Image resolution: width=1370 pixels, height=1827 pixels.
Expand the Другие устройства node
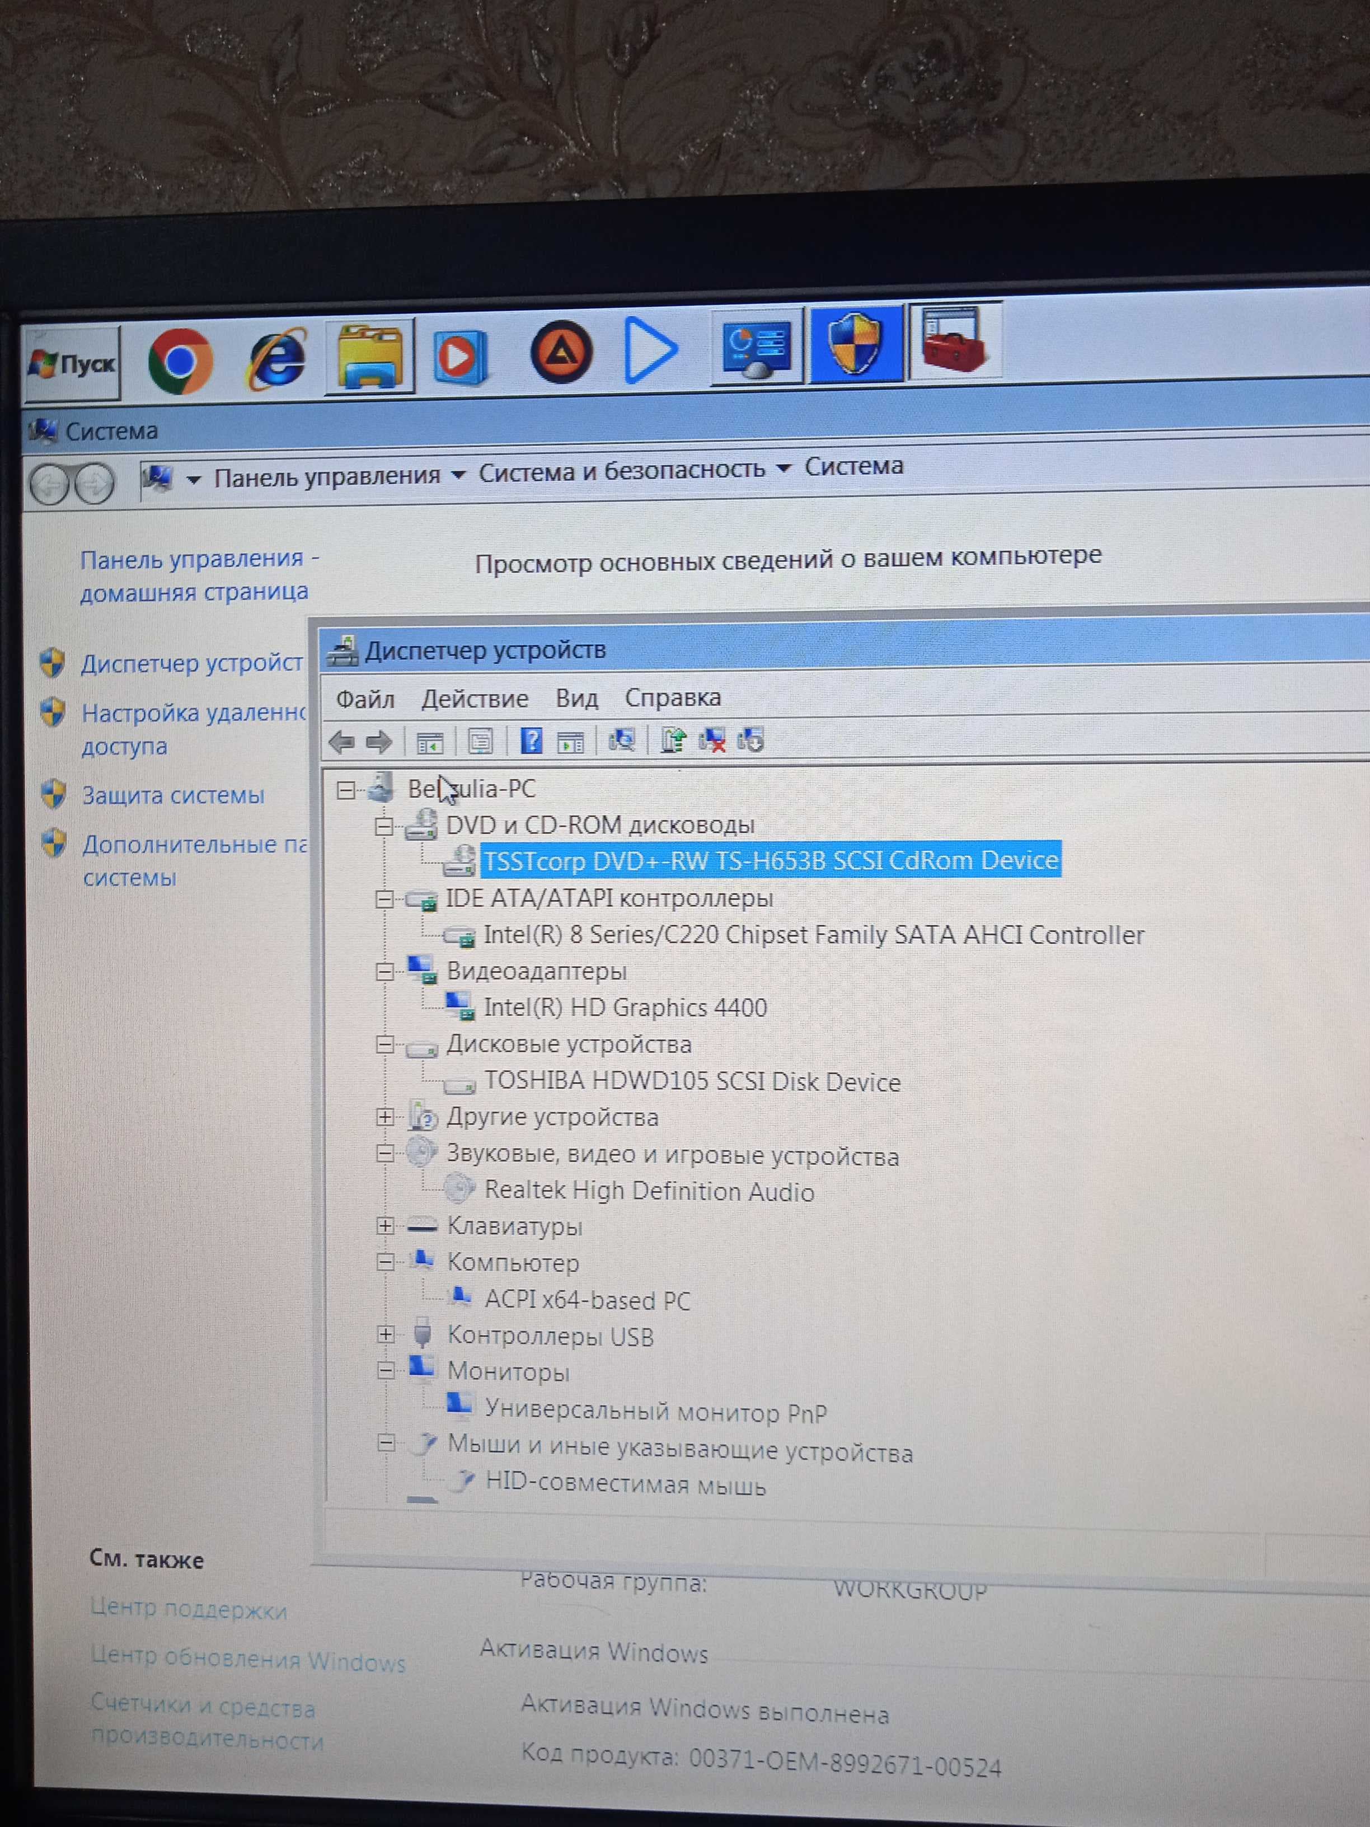pyautogui.click(x=385, y=1117)
